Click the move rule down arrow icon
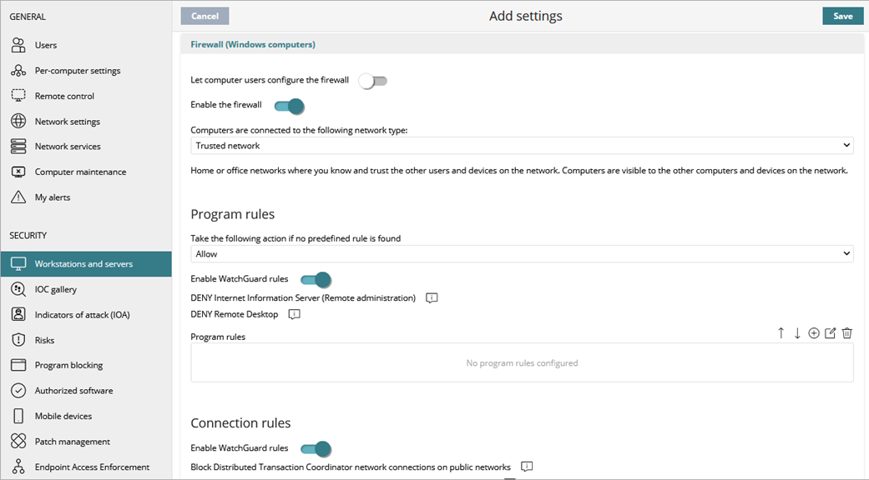 [x=796, y=332]
